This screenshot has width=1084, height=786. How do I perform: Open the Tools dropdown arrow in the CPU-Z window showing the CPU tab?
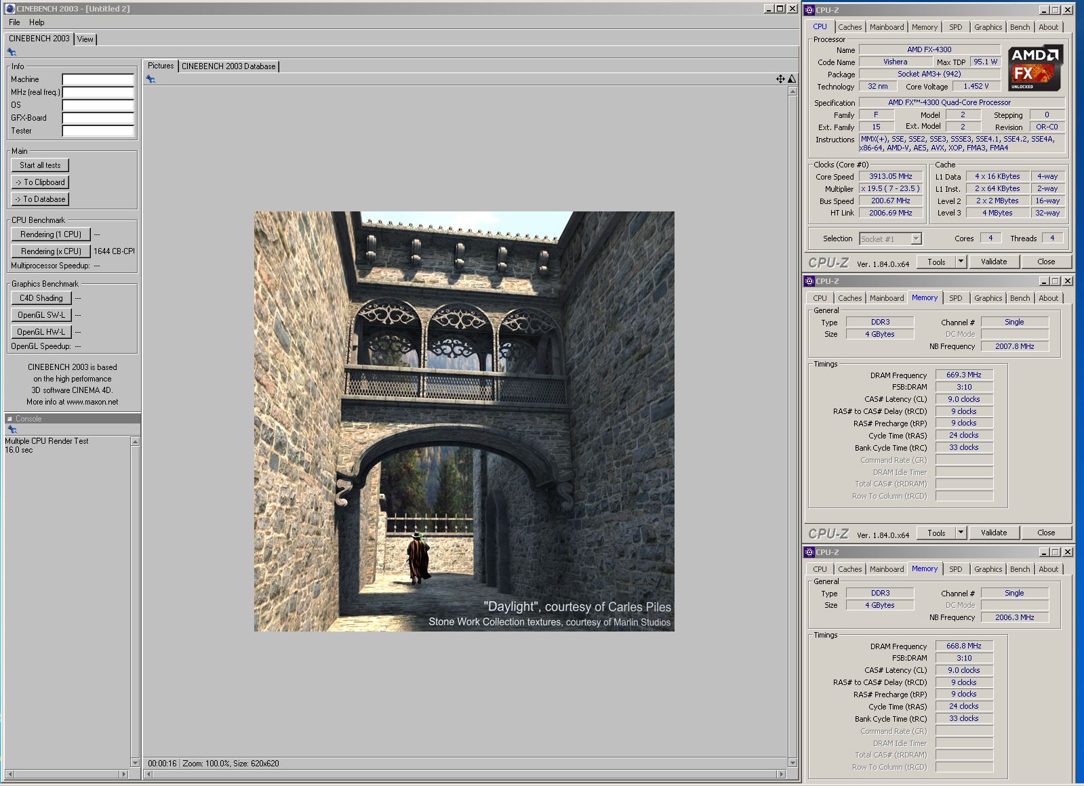tap(961, 262)
